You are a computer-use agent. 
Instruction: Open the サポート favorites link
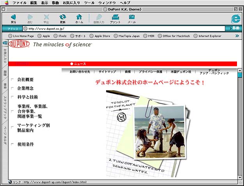tap(78, 36)
